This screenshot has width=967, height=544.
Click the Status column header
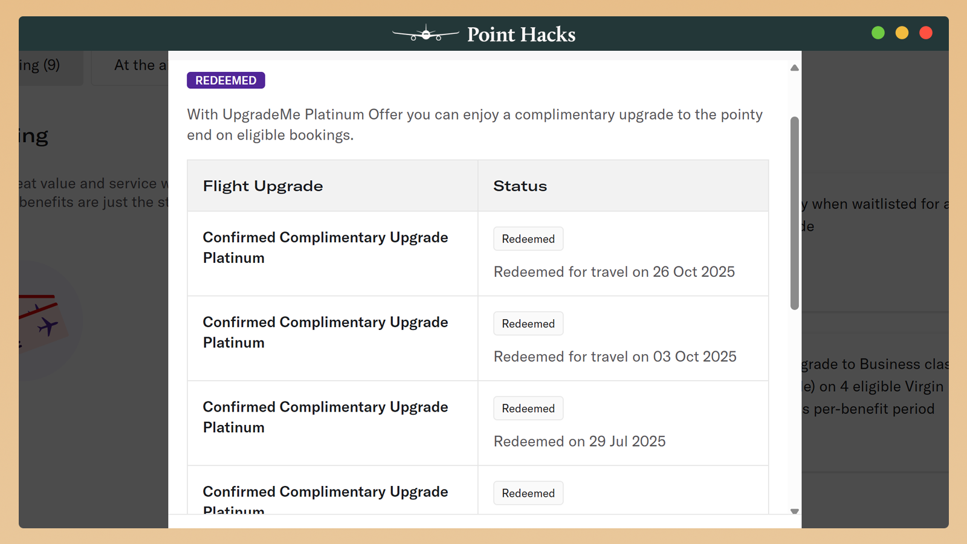click(520, 186)
